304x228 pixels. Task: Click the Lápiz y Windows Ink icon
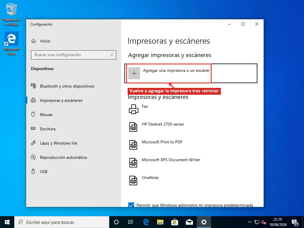(x=33, y=143)
